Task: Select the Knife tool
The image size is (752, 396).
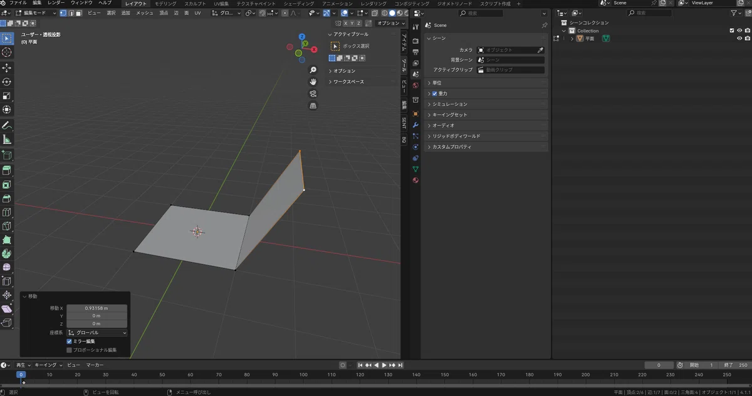Action: pyautogui.click(x=7, y=226)
